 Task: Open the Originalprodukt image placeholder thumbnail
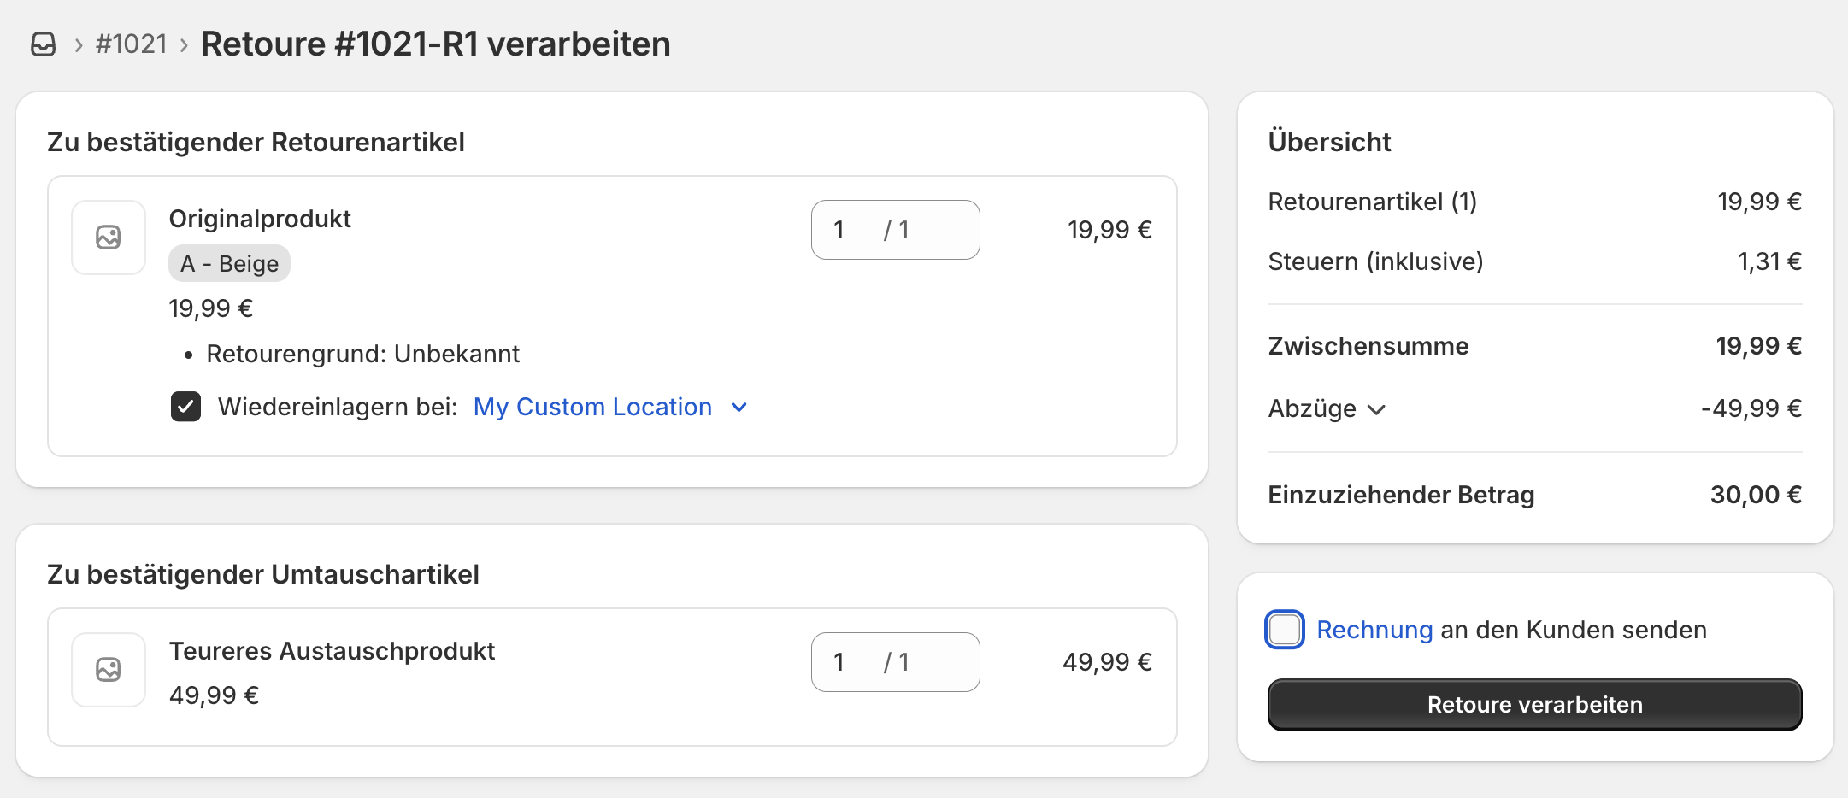point(109,238)
